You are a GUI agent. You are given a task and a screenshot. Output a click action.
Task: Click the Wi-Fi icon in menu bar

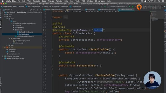(x=151, y=1)
